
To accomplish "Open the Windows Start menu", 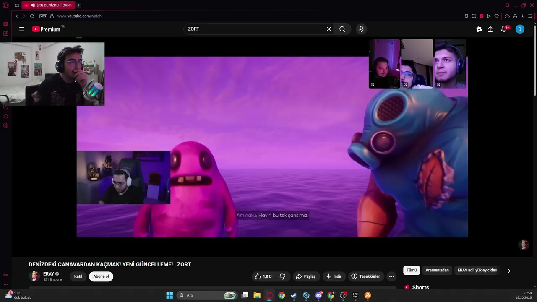I will [x=169, y=295].
